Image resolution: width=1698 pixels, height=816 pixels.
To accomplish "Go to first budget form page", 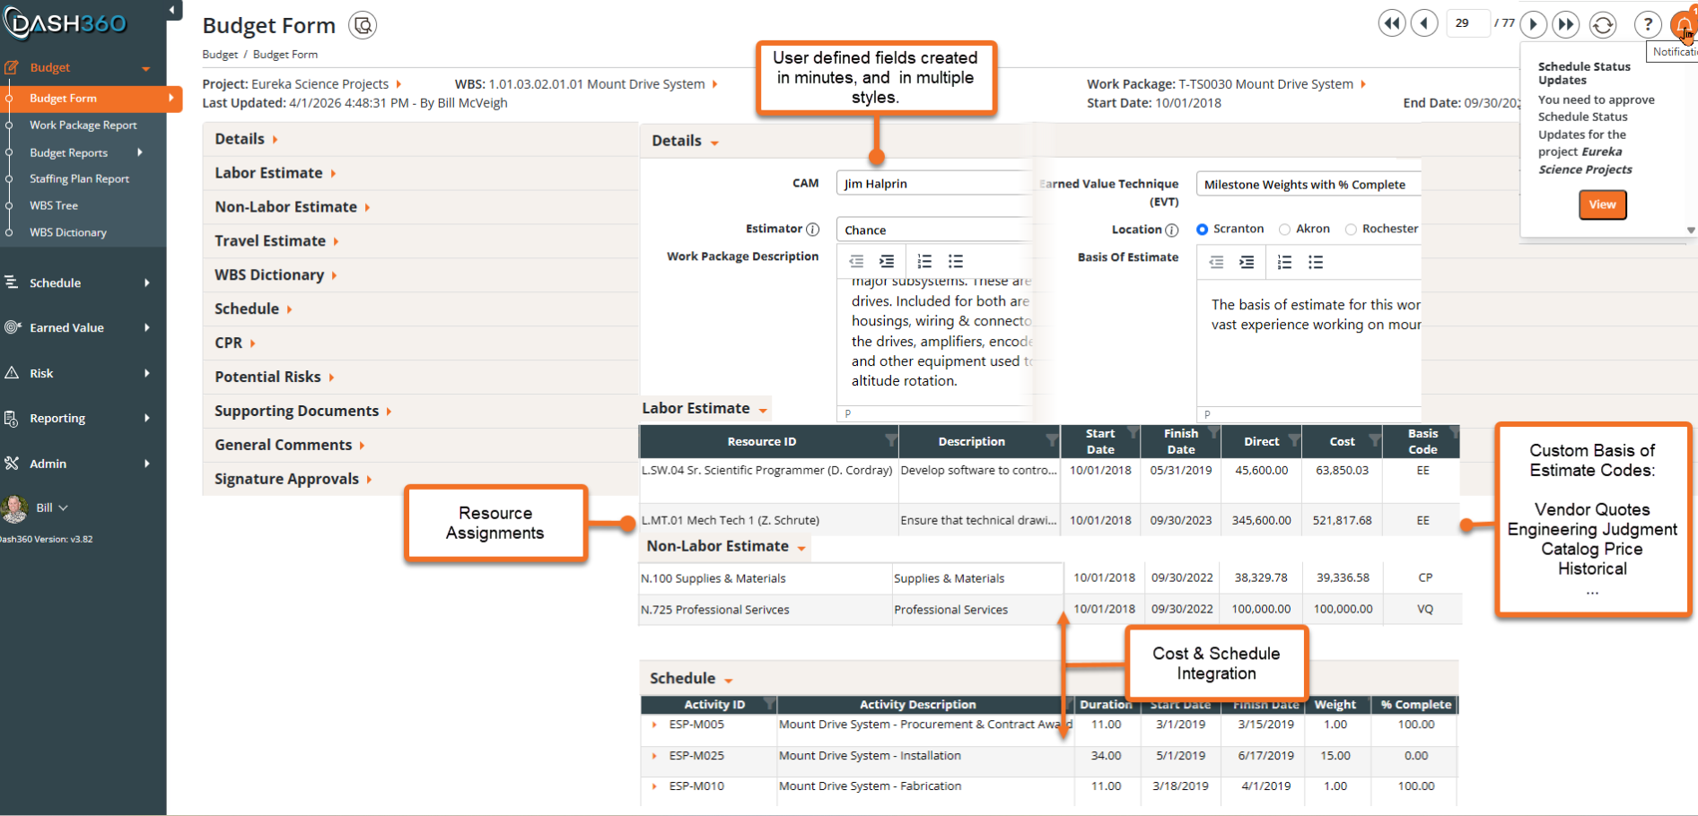I will (x=1392, y=24).
